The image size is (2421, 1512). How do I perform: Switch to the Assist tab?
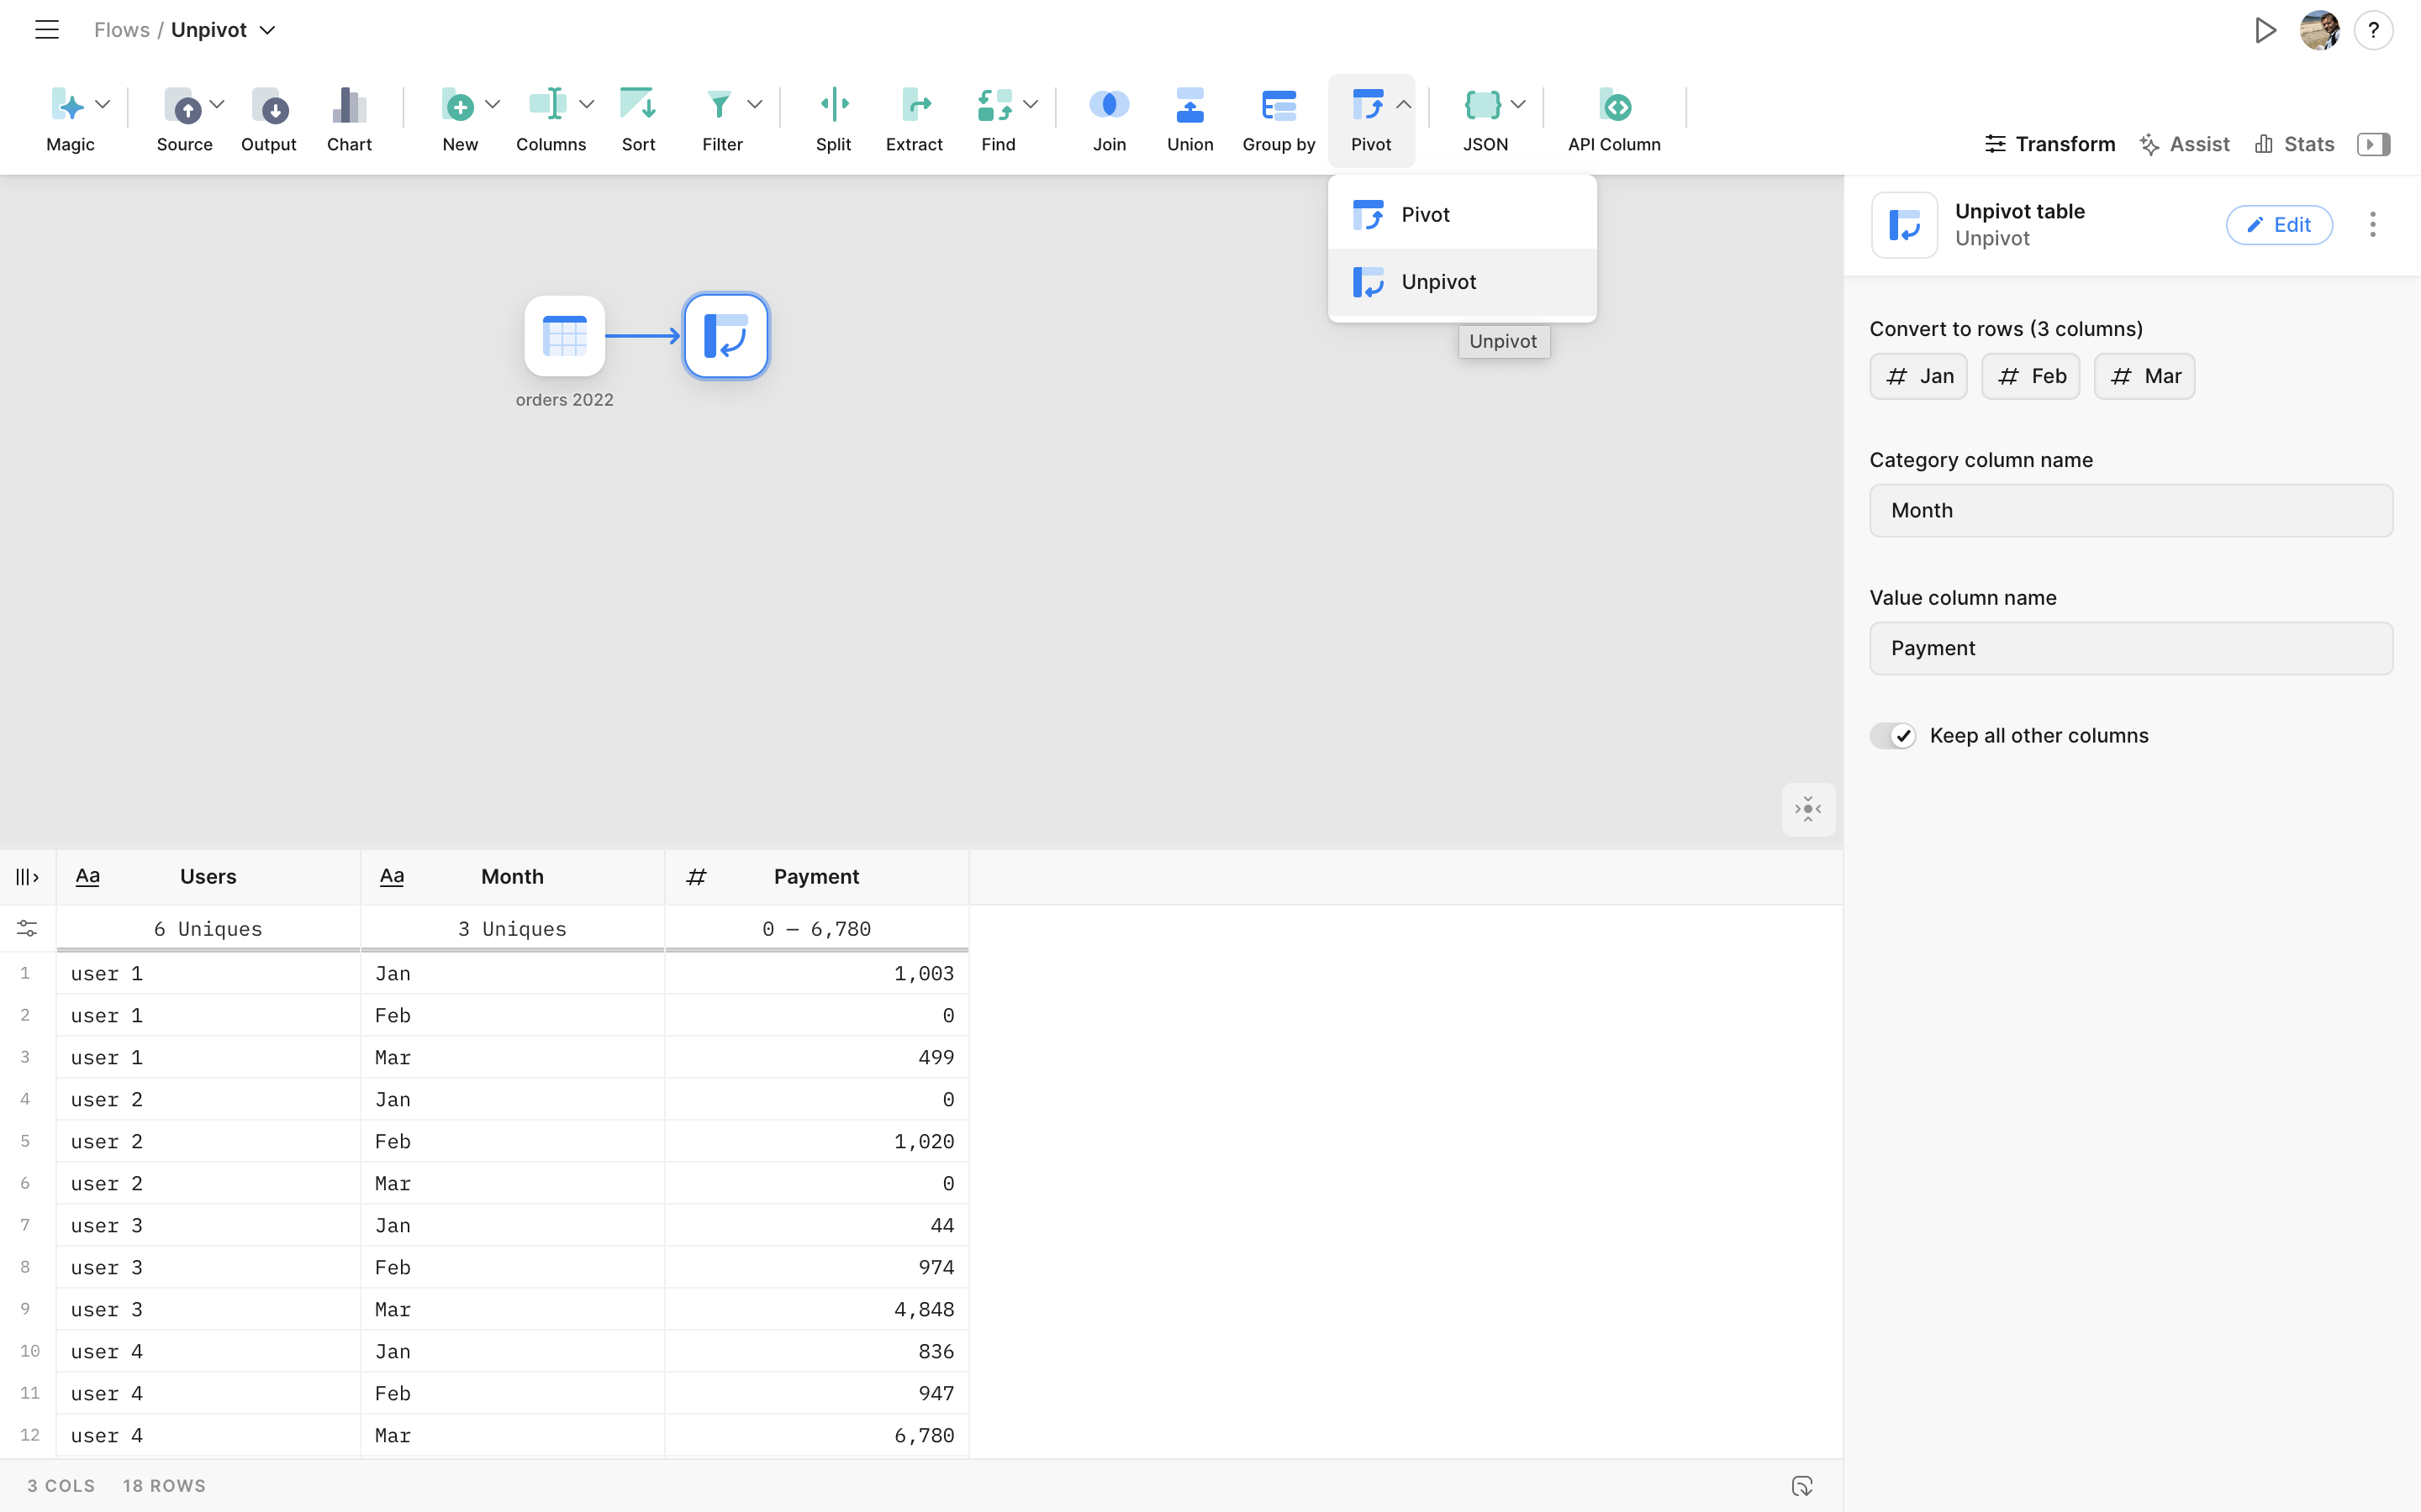[2184, 144]
